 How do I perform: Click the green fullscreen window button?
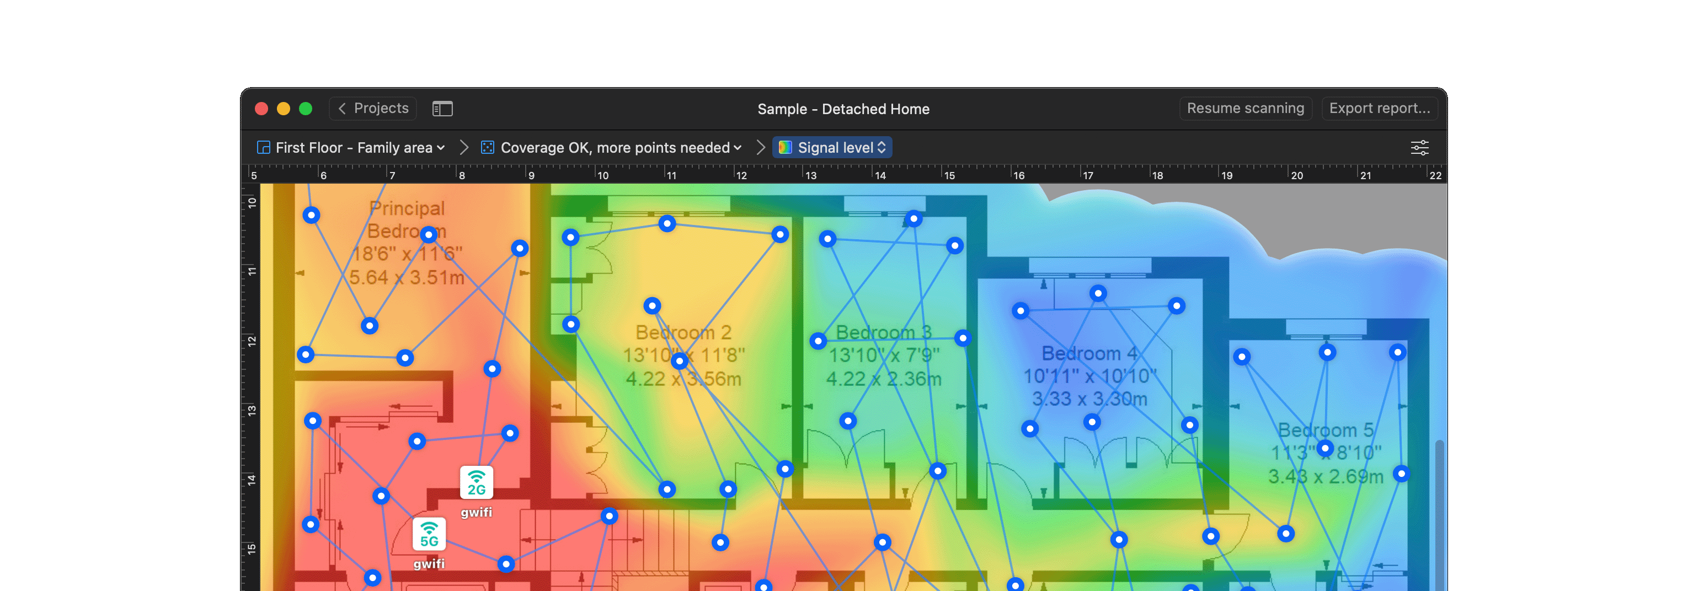pos(306,109)
